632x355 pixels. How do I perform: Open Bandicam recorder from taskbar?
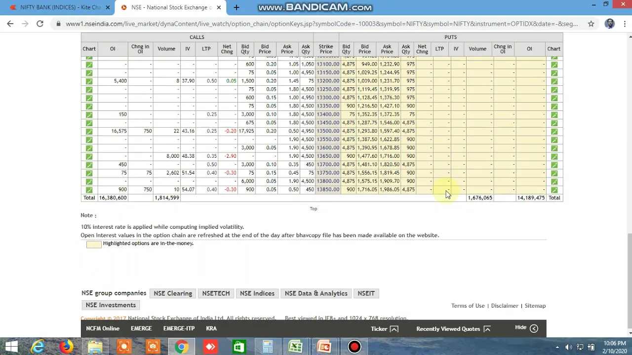click(x=354, y=347)
